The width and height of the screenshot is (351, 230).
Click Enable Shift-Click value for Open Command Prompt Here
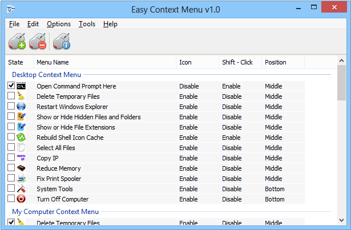tap(231, 86)
